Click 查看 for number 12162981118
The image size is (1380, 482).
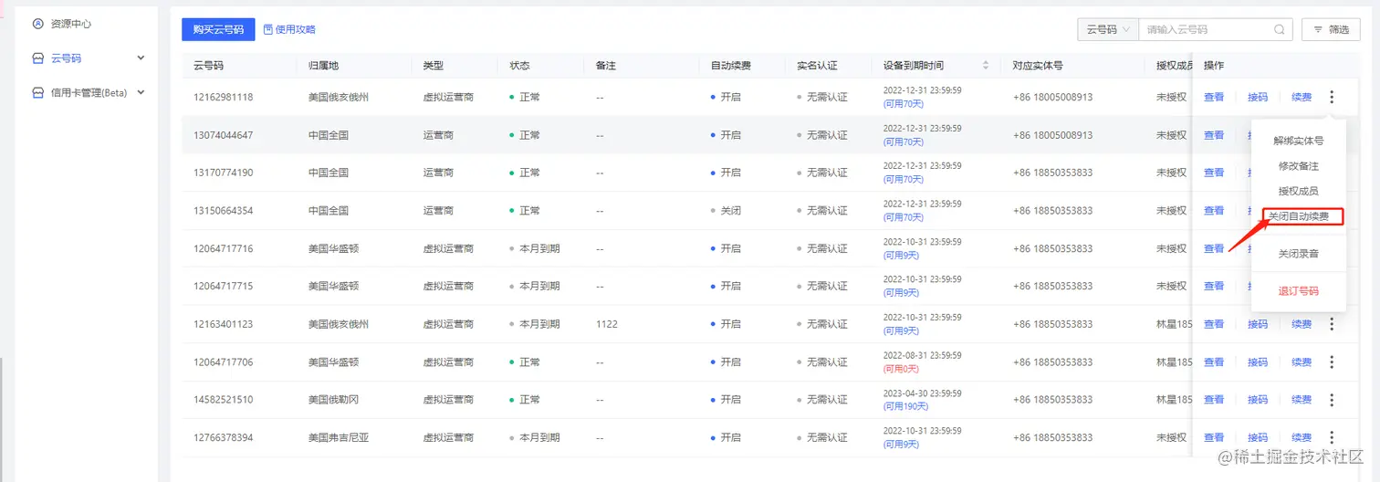[x=1214, y=97]
